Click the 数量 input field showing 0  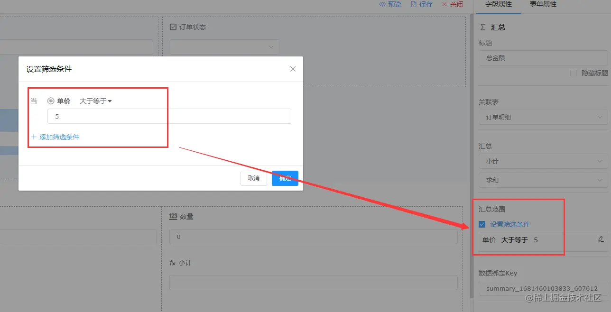pyautogui.click(x=314, y=237)
